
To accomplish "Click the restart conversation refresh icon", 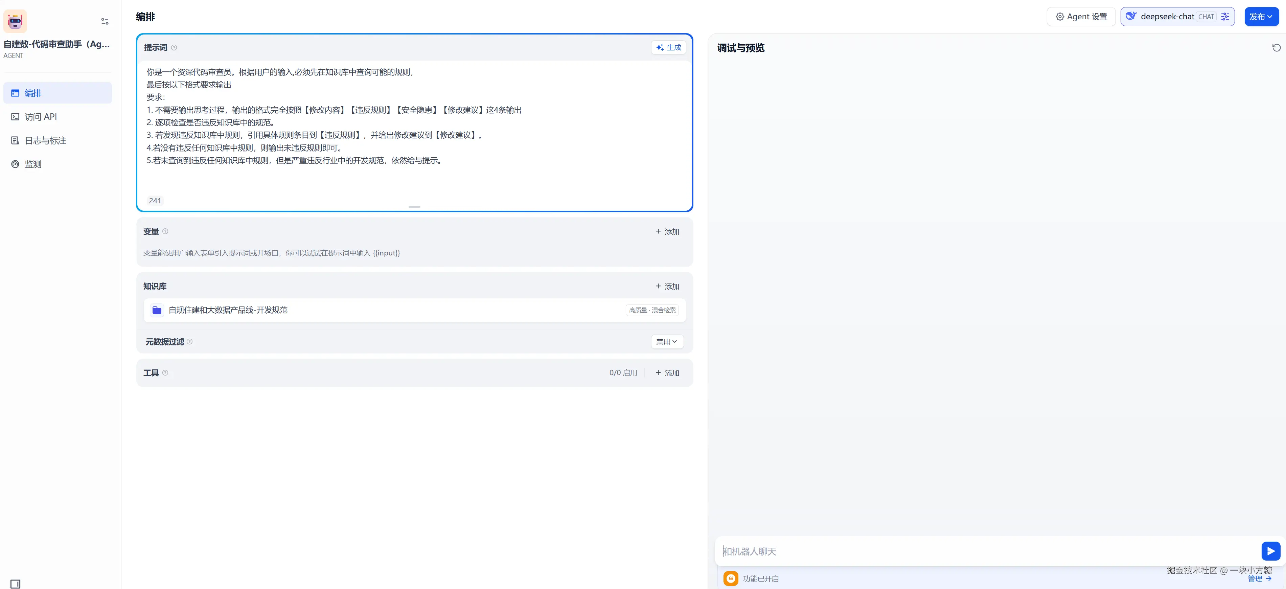I will click(1276, 48).
